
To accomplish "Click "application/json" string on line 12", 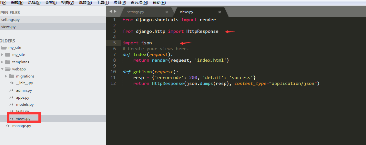I will 292,83.
